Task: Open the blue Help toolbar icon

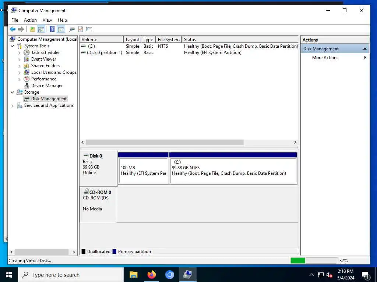Action: point(52,29)
